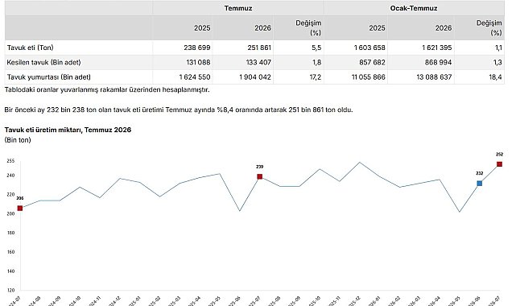Click the sentence starting "Bir önceki ay 232 bin"

179,110
